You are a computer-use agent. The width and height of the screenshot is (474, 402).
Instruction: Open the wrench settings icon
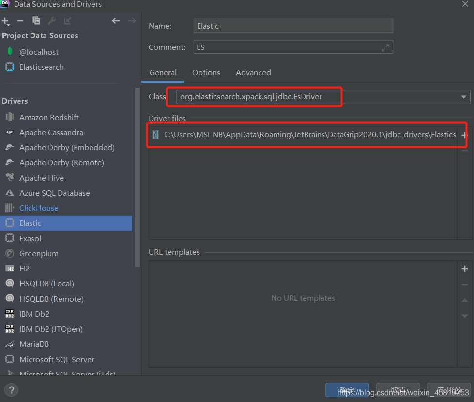52,20
